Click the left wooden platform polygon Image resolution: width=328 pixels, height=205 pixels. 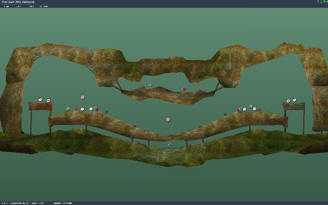pyautogui.click(x=40, y=106)
